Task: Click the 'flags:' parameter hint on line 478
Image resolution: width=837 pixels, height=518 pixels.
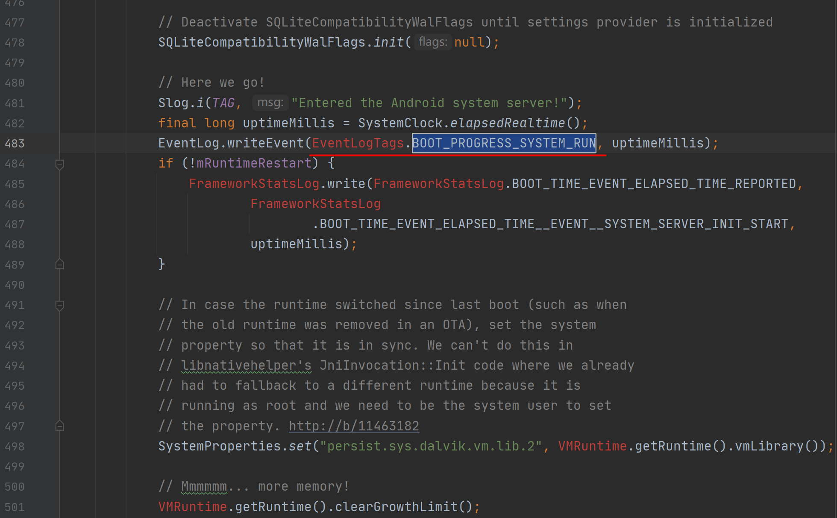Action: [433, 42]
